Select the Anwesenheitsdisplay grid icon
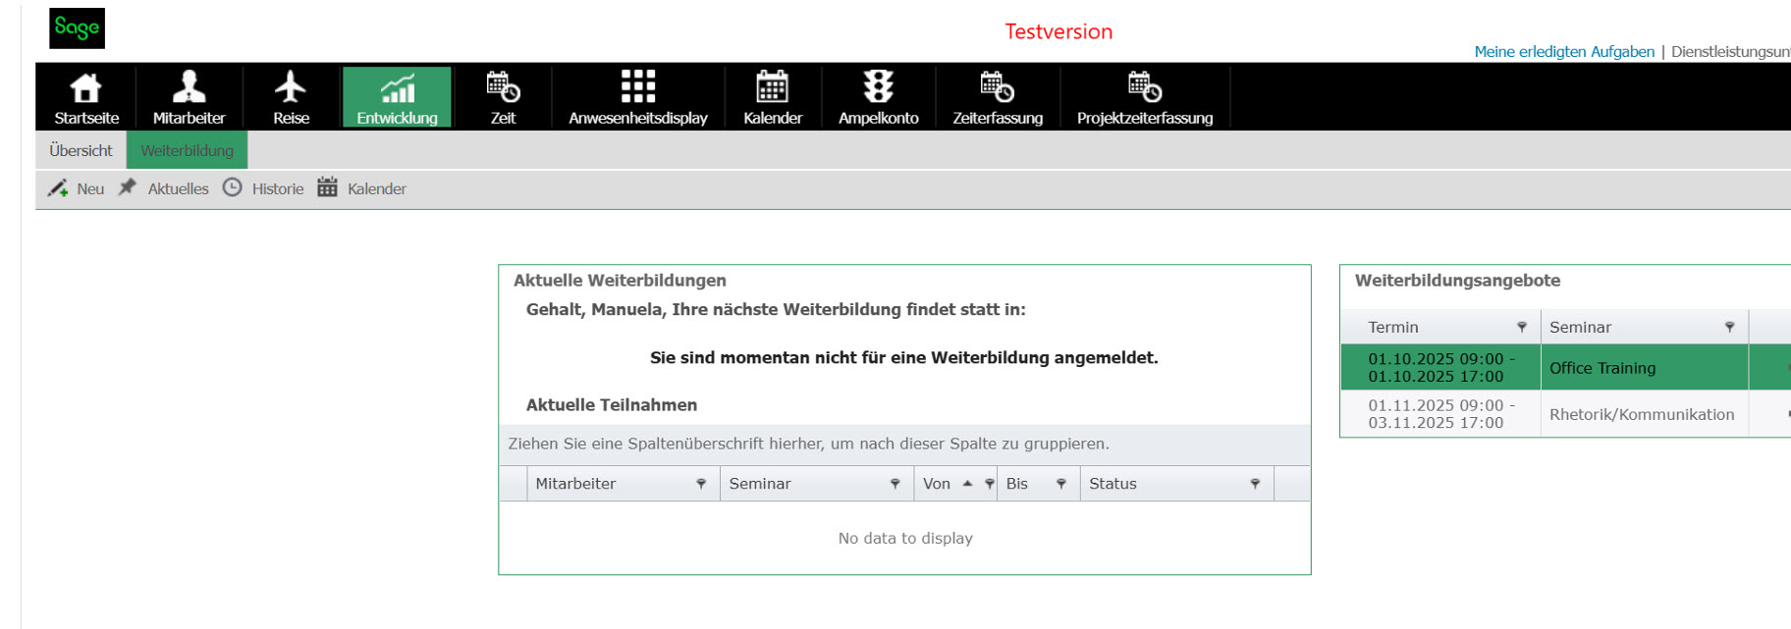 [x=637, y=88]
